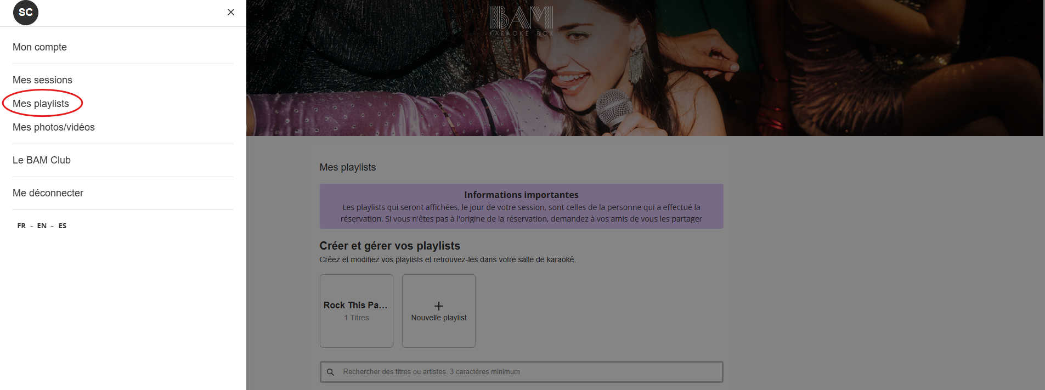Image resolution: width=1045 pixels, height=390 pixels.
Task: Open the Rock This Pa... playlist card
Action: tap(356, 310)
